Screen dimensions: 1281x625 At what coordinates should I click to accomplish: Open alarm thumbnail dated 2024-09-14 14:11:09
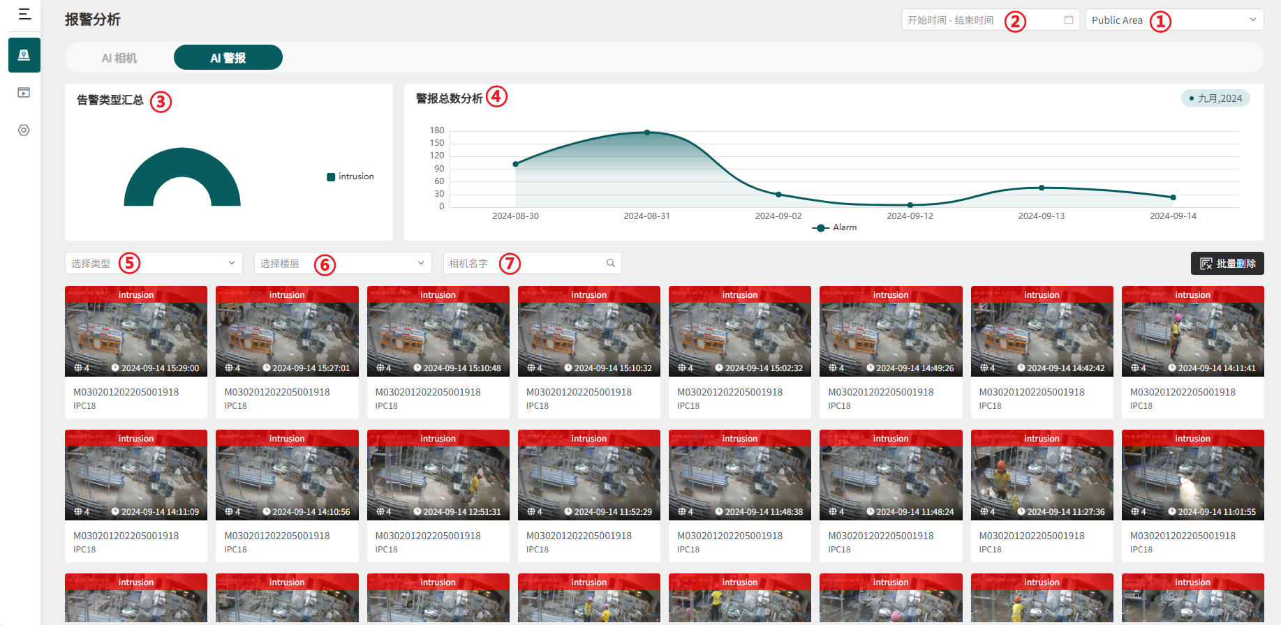(x=136, y=475)
